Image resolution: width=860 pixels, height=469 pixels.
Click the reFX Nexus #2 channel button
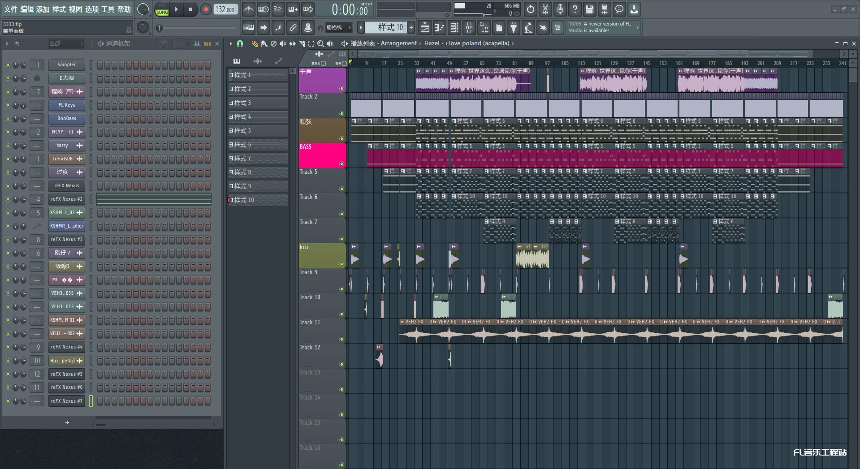(x=67, y=199)
